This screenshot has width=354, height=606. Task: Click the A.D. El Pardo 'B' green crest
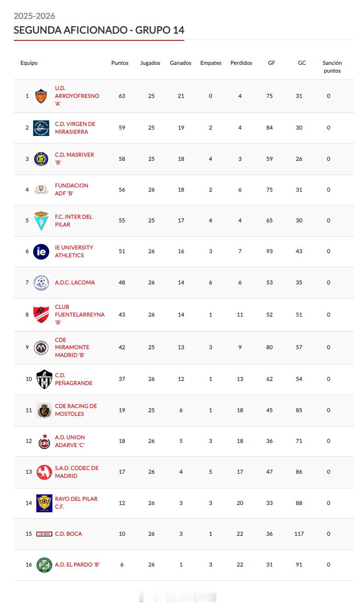click(44, 565)
